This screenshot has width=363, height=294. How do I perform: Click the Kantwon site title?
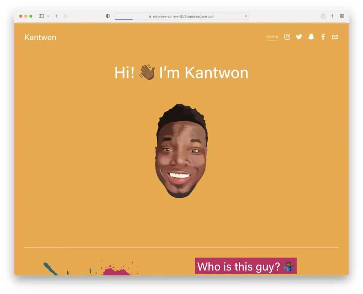tap(40, 37)
